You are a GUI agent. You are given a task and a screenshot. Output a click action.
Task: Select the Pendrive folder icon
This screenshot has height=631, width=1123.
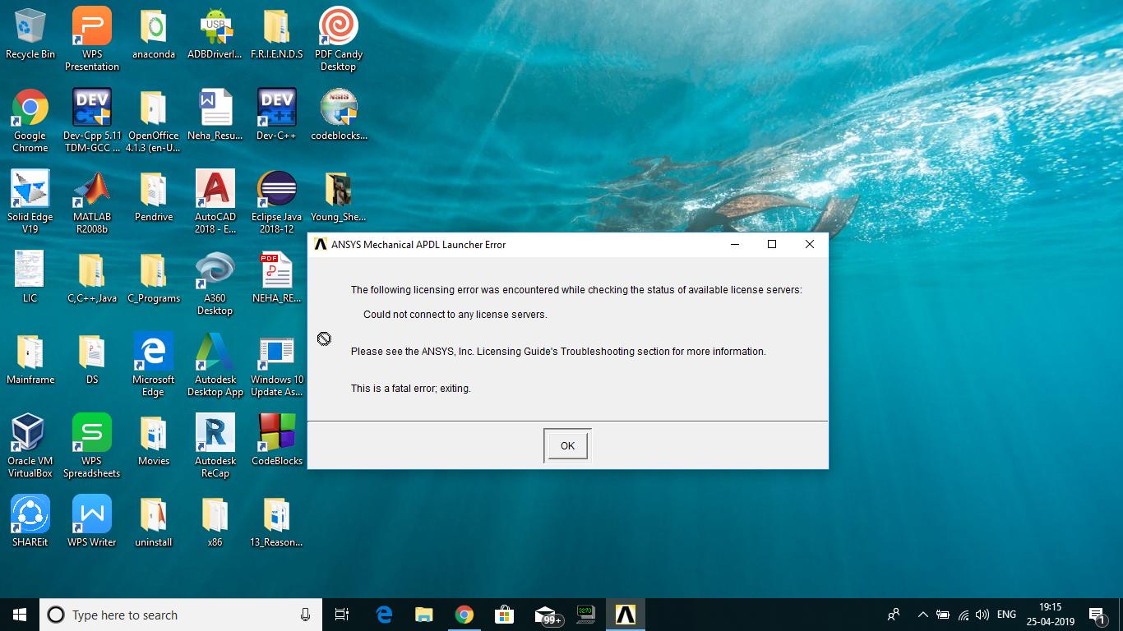tap(154, 197)
